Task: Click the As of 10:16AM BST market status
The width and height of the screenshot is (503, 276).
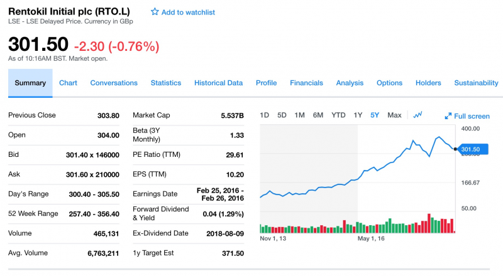Action: click(x=58, y=58)
